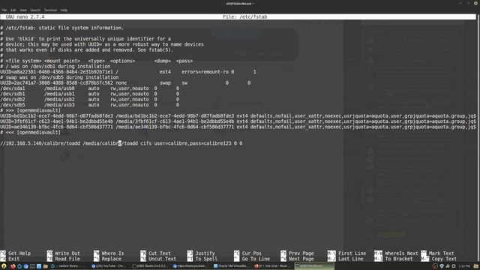Screen dimensions: 480x270
Task: Click the Last Line shortcut hint
Action: (x=345, y=259)
